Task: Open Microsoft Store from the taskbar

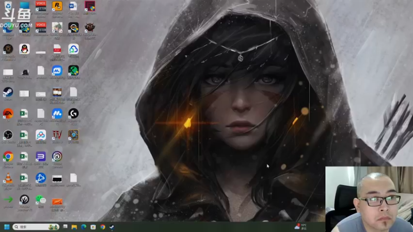Action: click(x=93, y=227)
